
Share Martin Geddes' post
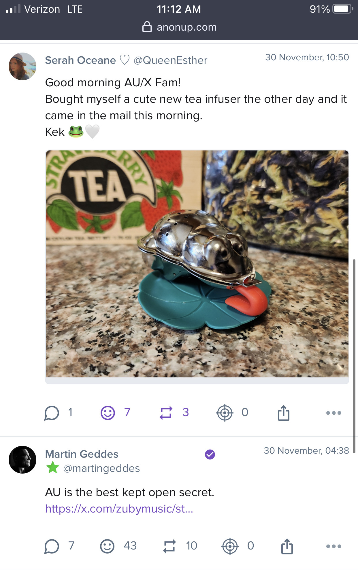coord(287,546)
